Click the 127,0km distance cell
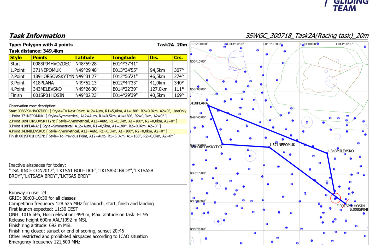The width and height of the screenshot is (376, 245). pos(158,89)
